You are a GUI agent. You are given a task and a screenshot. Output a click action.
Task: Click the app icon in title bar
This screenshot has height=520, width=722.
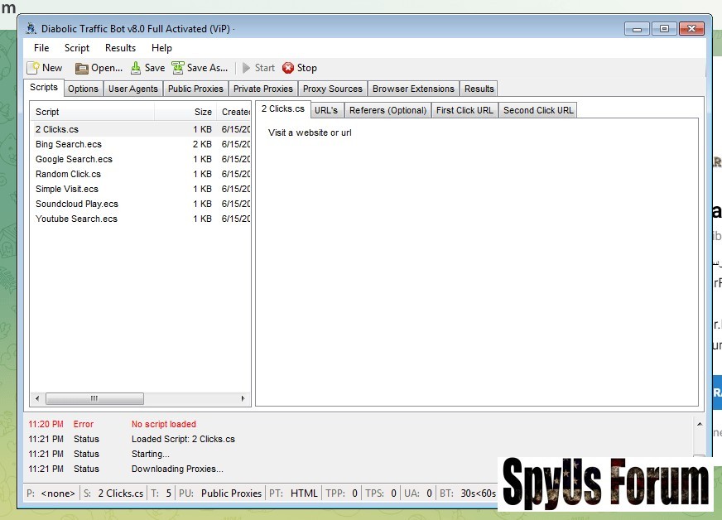[x=31, y=29]
